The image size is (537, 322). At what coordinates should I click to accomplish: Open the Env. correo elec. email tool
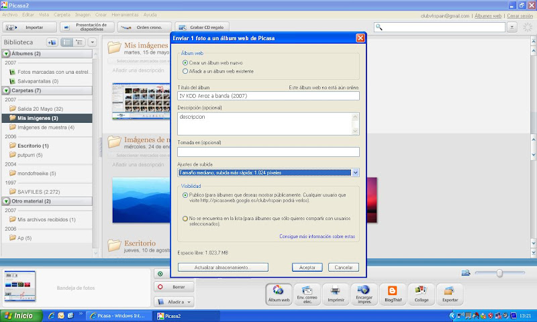point(307,294)
